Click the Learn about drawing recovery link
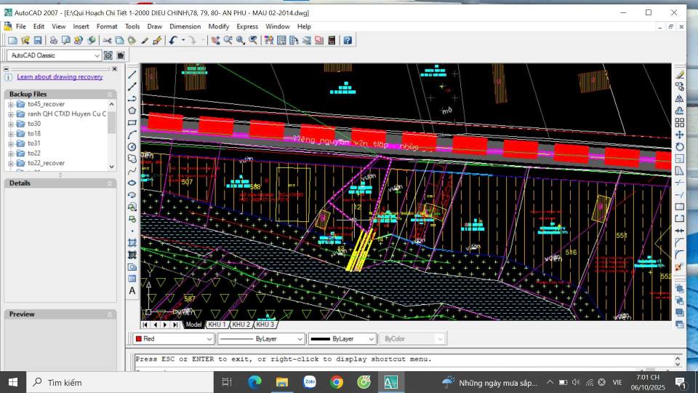Viewport: 698px width, 393px height. pyautogui.click(x=60, y=76)
